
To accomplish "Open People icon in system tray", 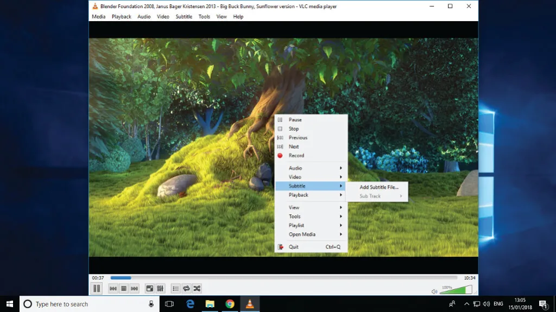I will [x=452, y=304].
